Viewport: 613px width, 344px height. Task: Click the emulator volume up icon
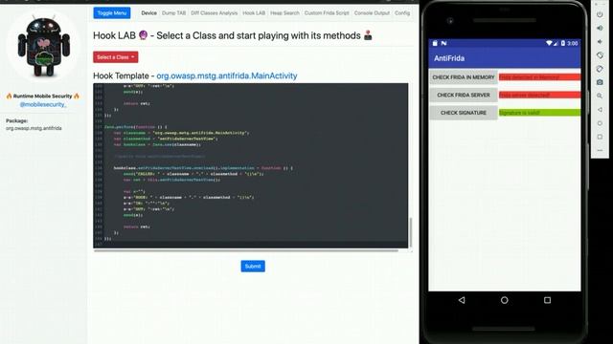(600, 28)
